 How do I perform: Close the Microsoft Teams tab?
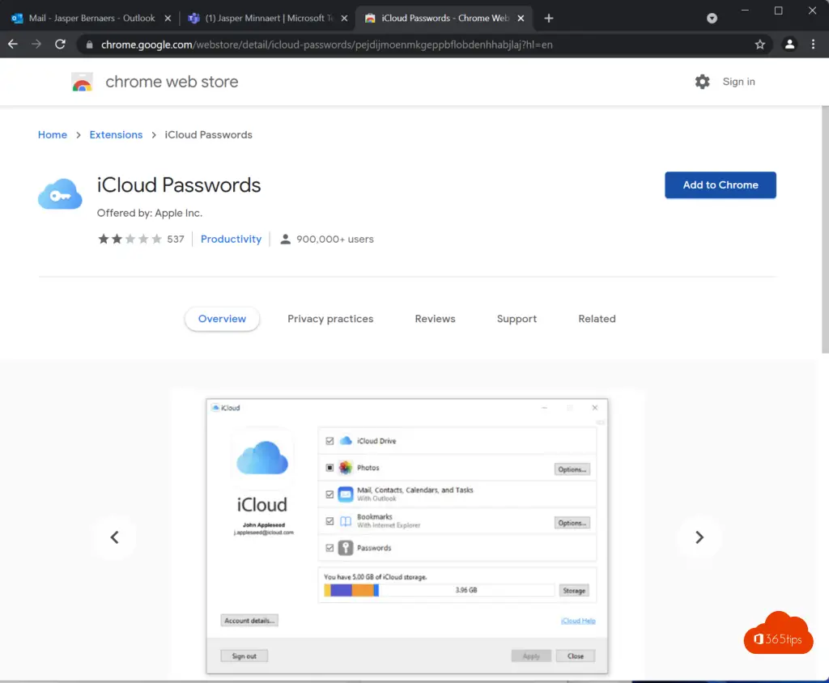click(344, 19)
